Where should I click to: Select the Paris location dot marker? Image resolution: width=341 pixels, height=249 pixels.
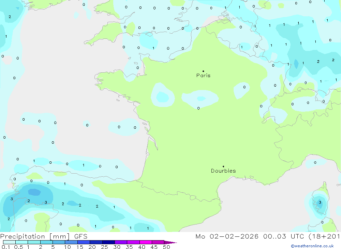tap(203, 71)
